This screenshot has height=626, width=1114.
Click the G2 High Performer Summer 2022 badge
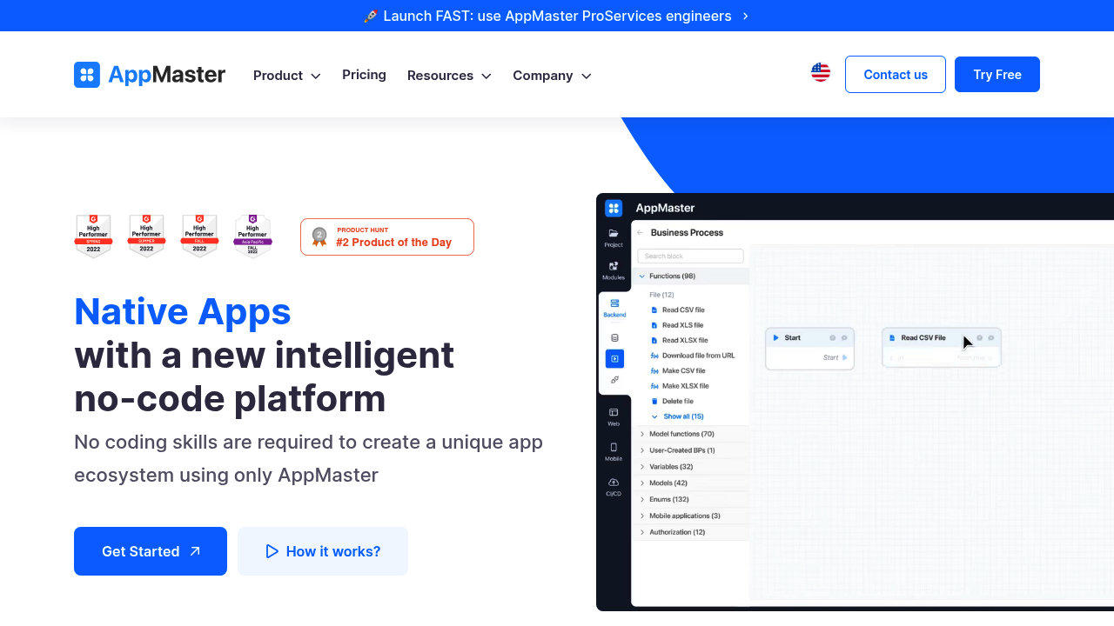(x=146, y=236)
